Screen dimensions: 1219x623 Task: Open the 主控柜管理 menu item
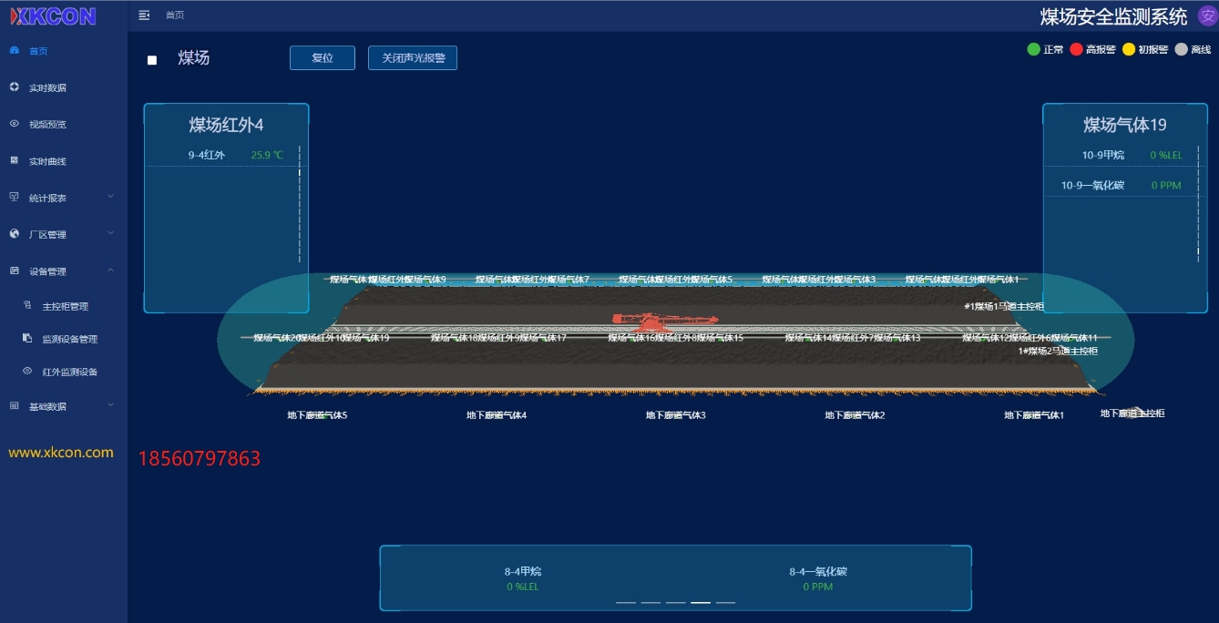[65, 307]
